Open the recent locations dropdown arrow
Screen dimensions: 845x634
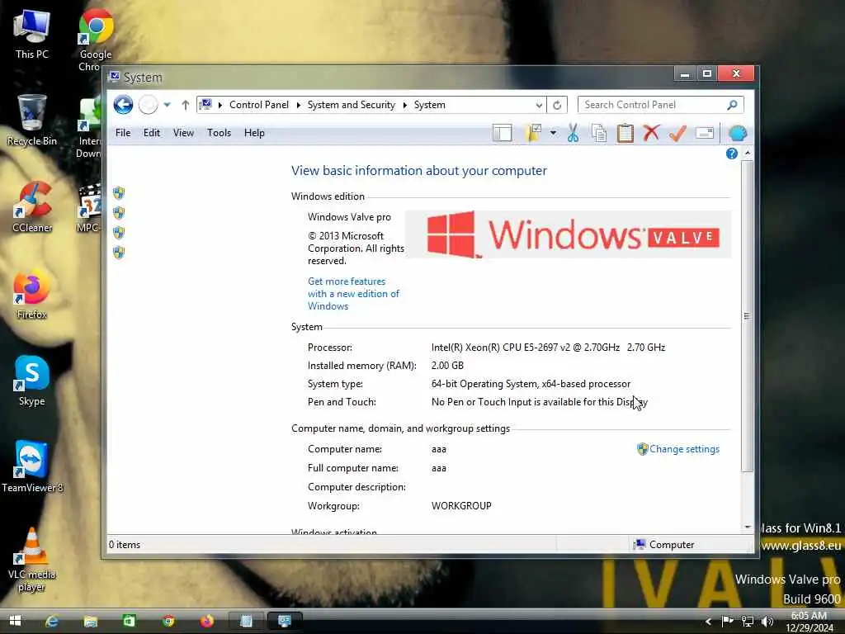167,105
